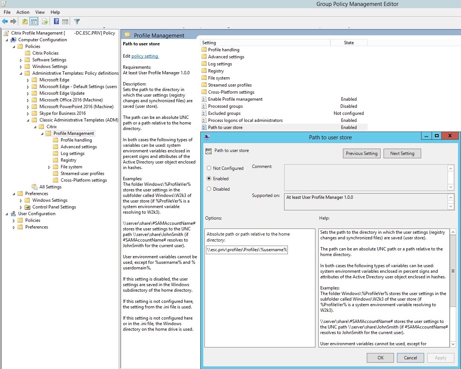461x369 pixels.
Task: Click the Comment box scroll down arrow
Action: 451,187
